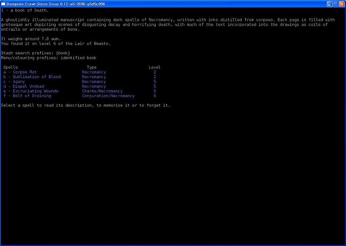
Task: Click the level 6 value for Bolt of Draining
Action: coord(155,96)
